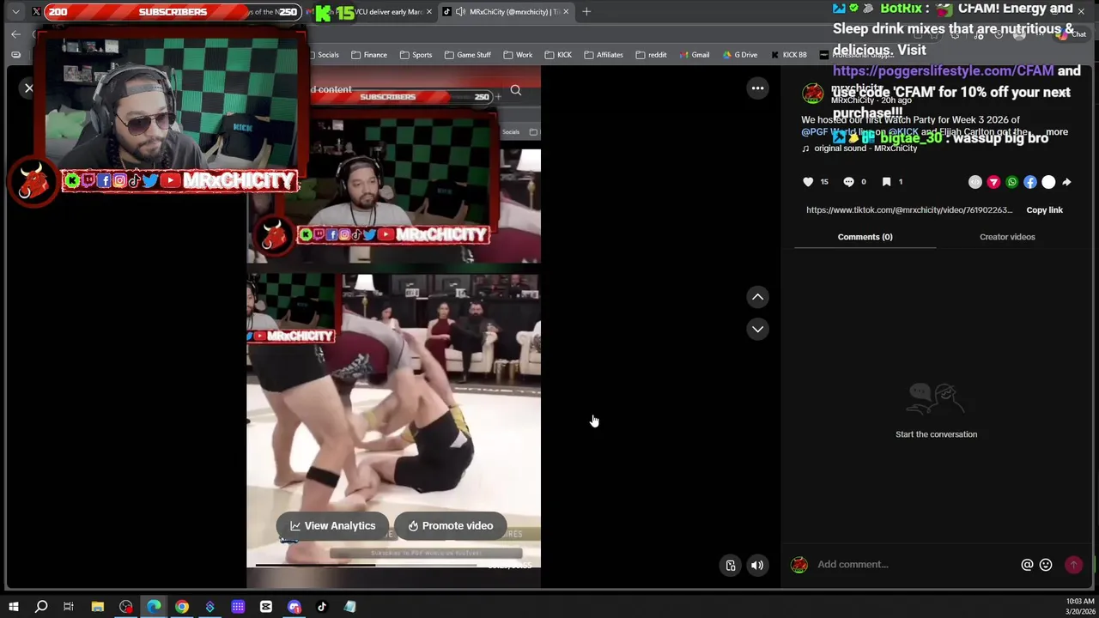Open the KICK BB bookmark

click(788, 55)
